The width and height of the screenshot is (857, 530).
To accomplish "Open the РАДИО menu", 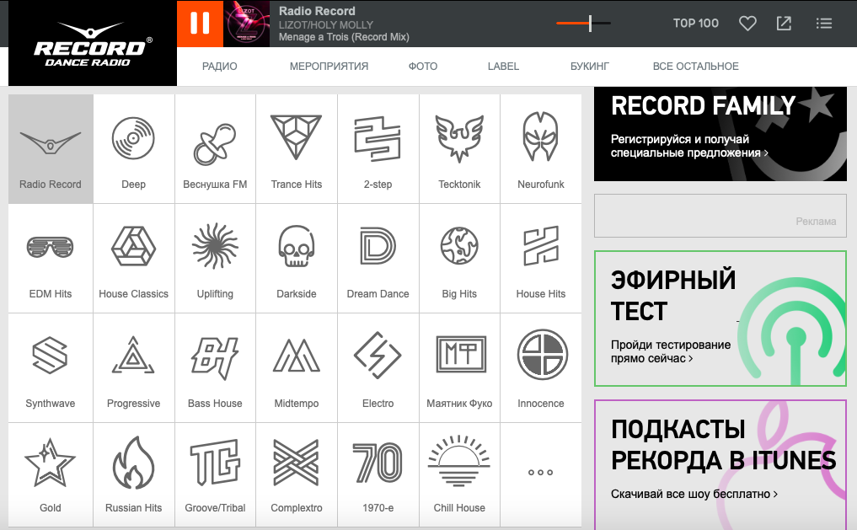I will pyautogui.click(x=220, y=66).
